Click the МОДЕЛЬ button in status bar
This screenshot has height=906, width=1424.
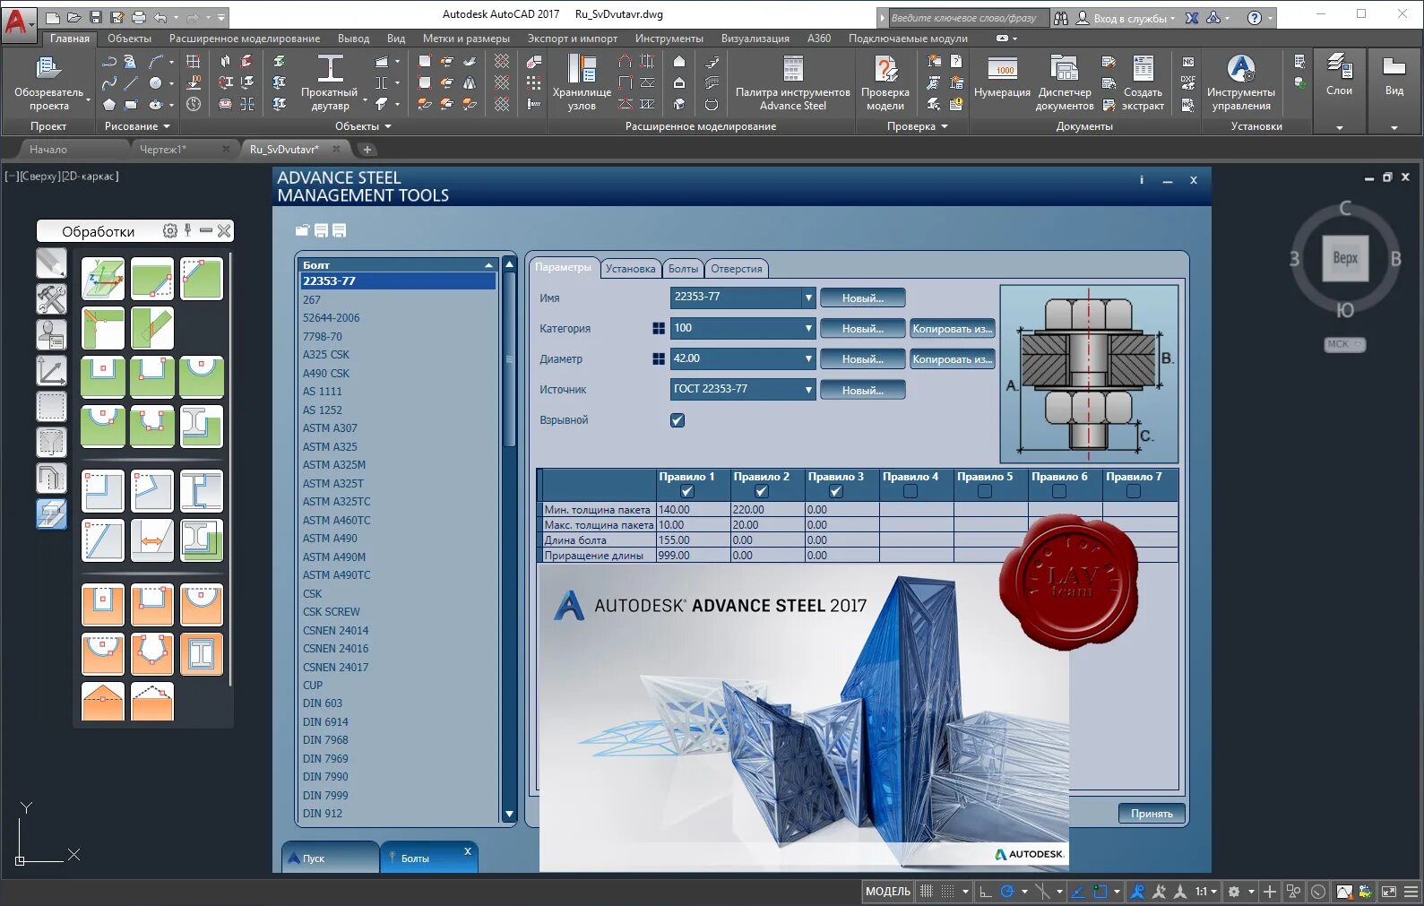[x=887, y=892]
